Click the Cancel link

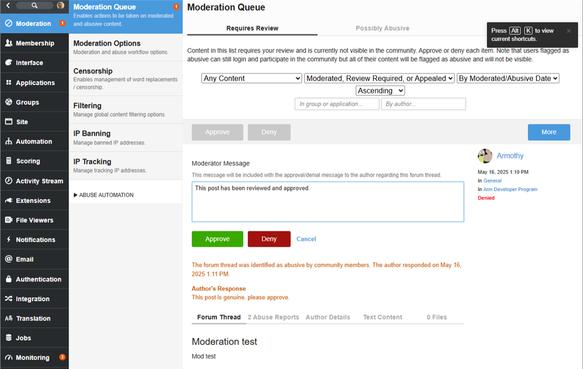click(x=306, y=239)
